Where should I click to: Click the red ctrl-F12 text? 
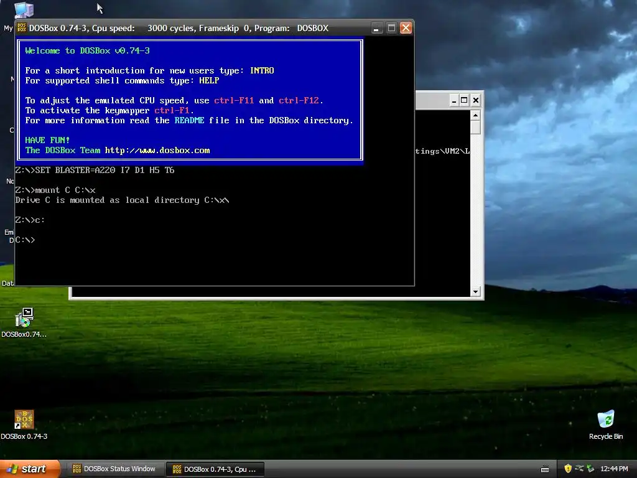click(299, 100)
